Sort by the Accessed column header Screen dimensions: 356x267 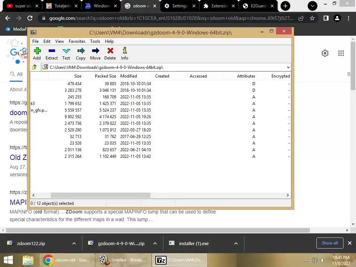pos(205,76)
